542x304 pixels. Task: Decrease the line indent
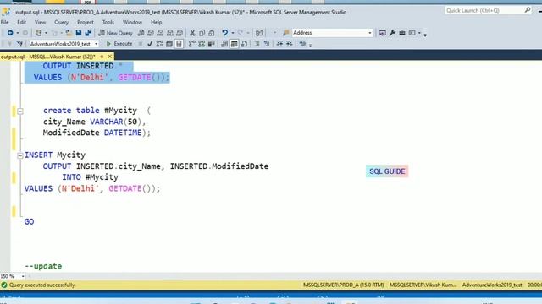pyautogui.click(x=279, y=44)
